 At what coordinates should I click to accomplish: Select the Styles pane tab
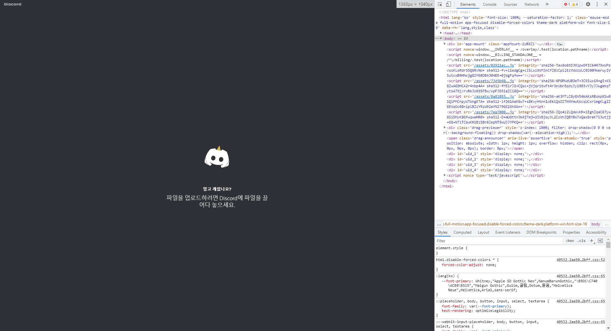tap(442, 232)
